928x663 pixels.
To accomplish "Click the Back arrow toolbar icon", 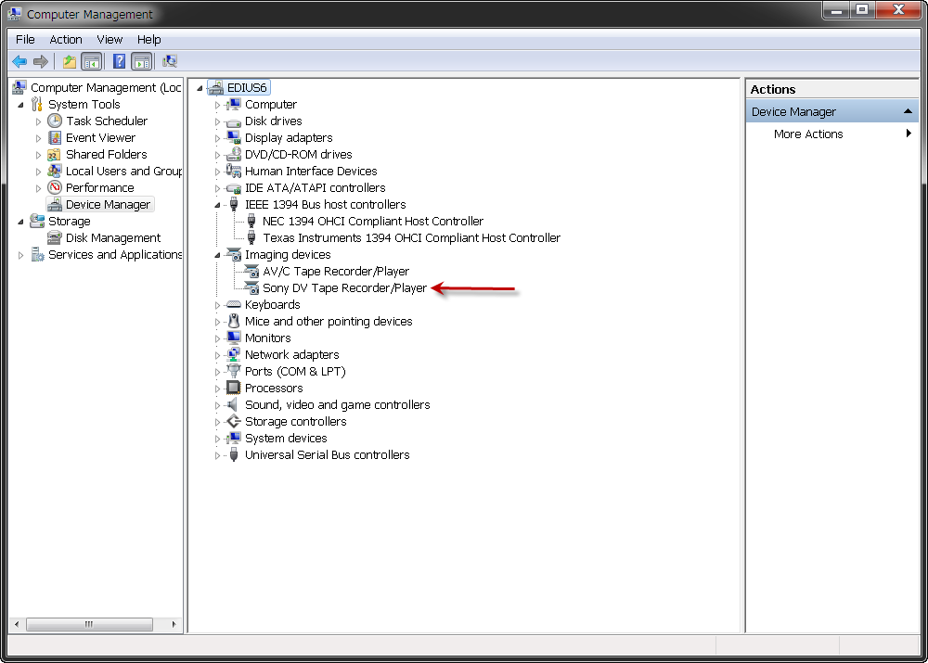I will [x=19, y=61].
